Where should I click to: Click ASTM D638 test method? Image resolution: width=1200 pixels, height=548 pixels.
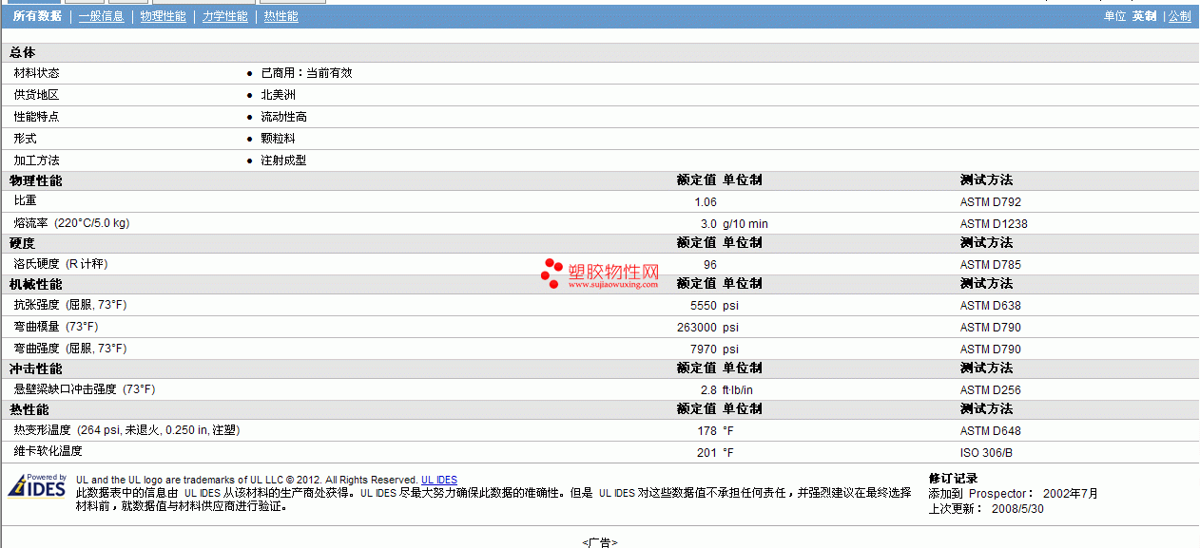click(991, 306)
